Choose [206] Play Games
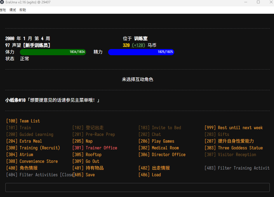 156,141
